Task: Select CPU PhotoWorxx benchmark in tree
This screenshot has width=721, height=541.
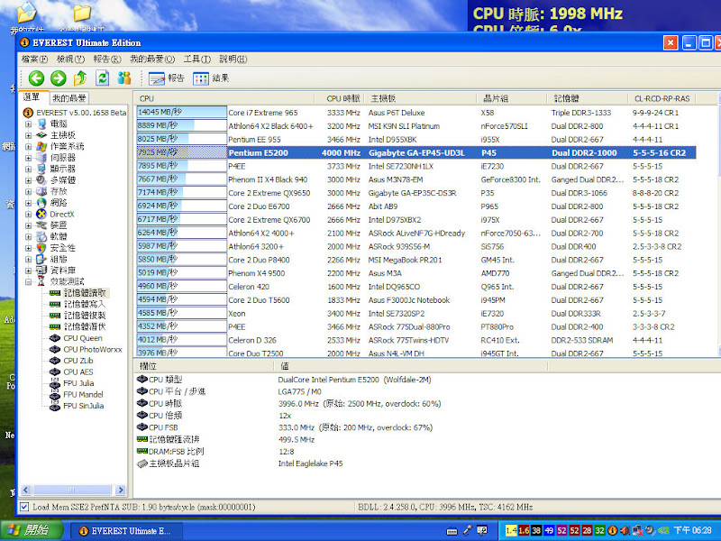Action: click(91, 350)
